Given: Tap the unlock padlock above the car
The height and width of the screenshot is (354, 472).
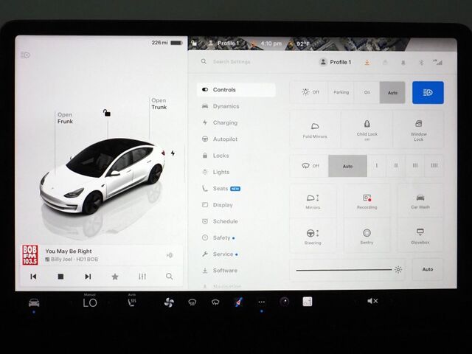Looking at the screenshot, I should click(x=106, y=113).
